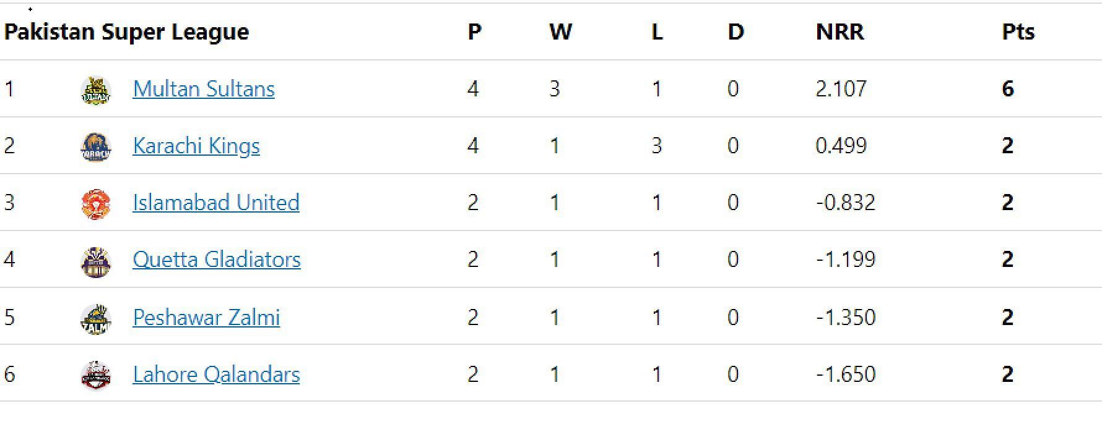Click the Quetta Gladiators team logo
1102x427 pixels.
(x=96, y=261)
